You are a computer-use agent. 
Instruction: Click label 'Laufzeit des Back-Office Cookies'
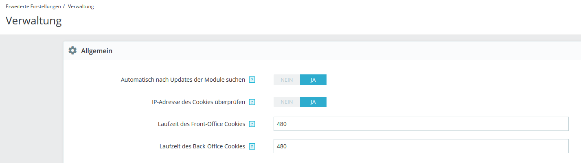[202, 146]
